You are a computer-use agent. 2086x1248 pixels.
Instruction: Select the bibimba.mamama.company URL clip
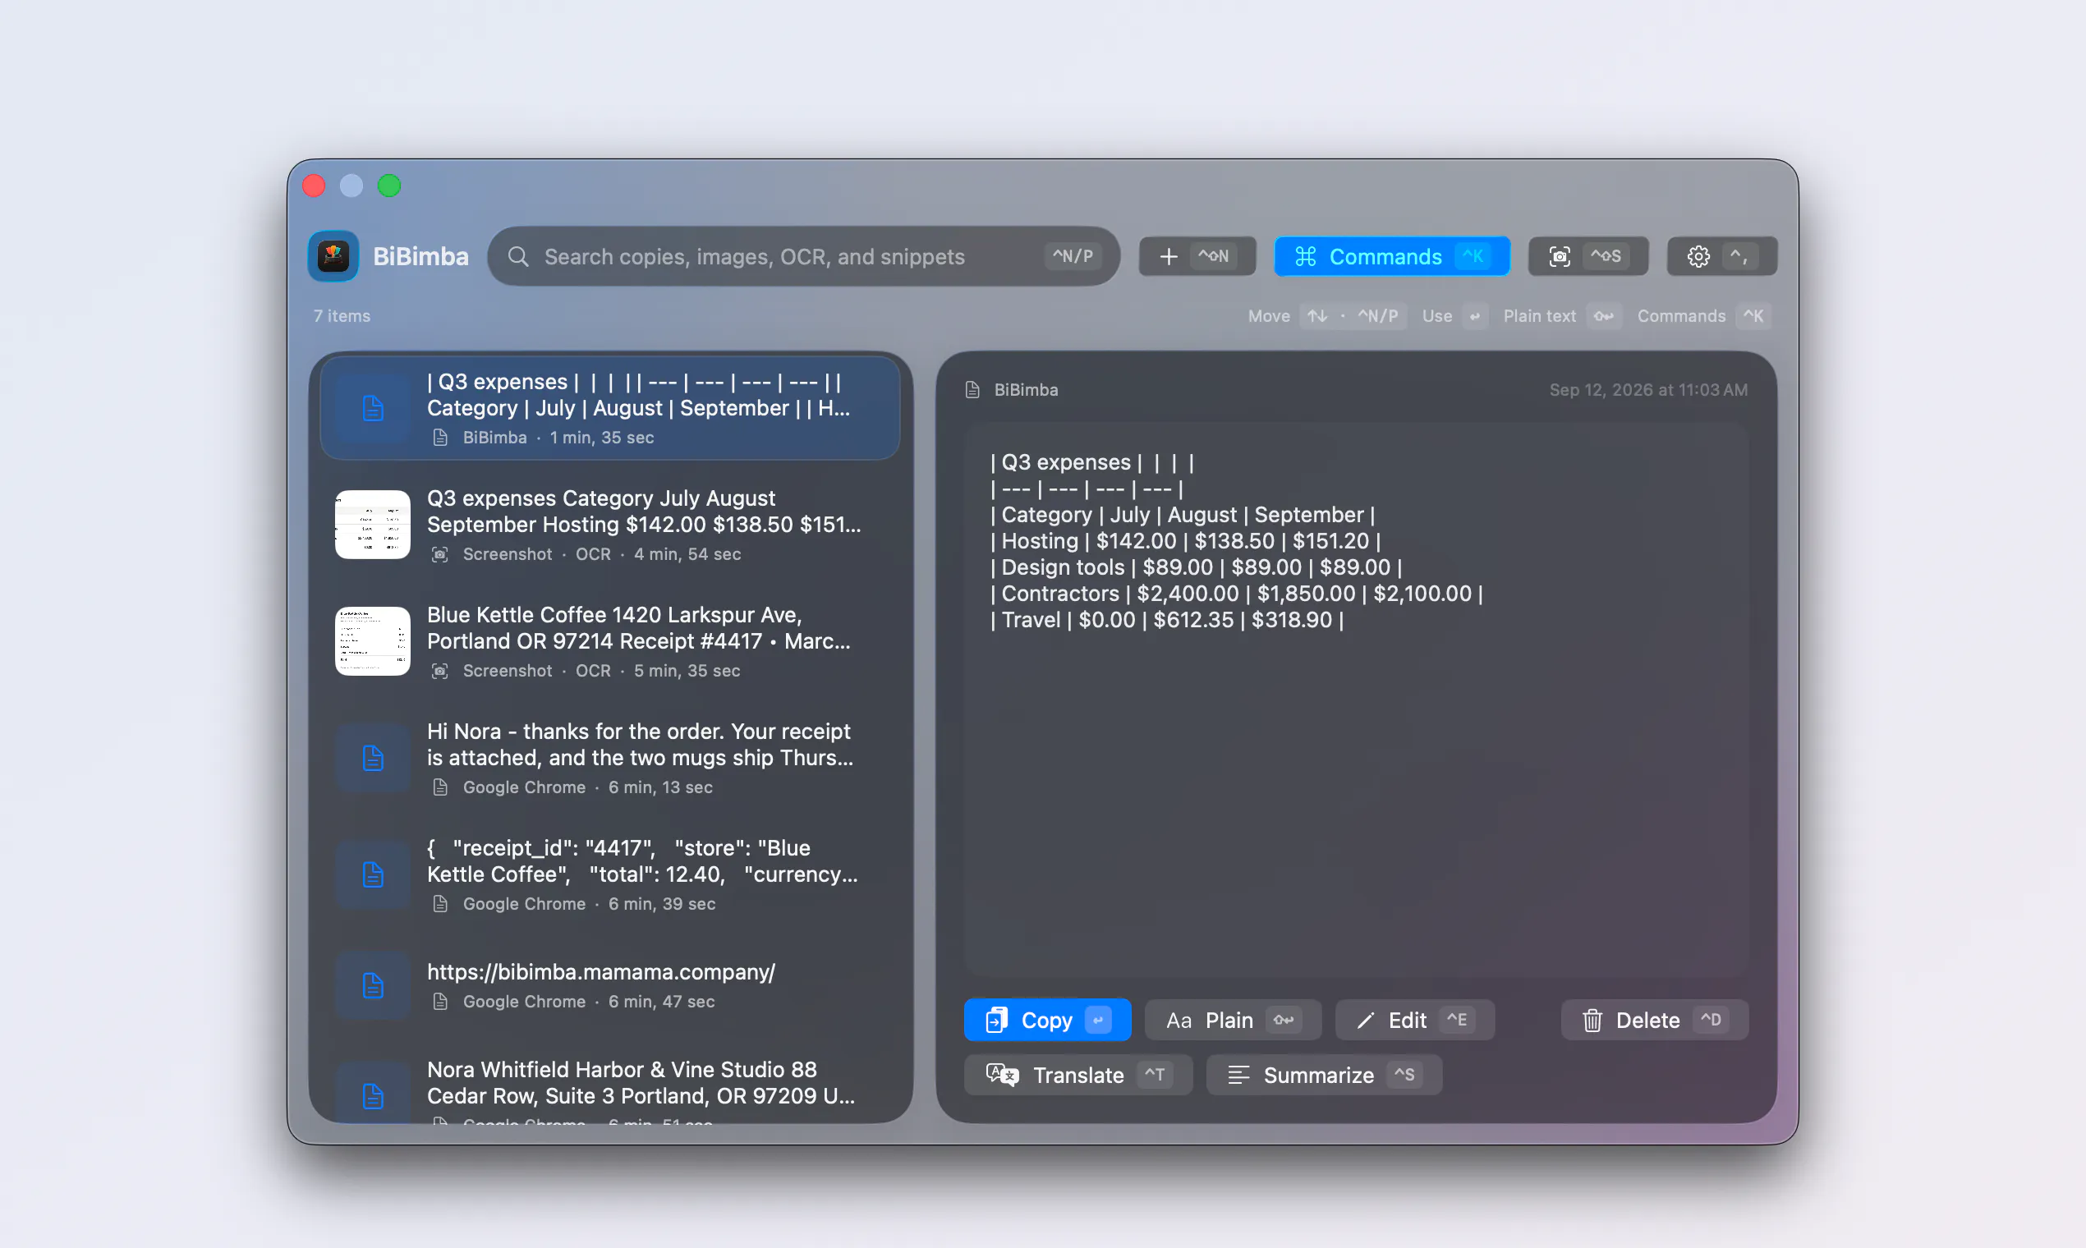tap(610, 984)
